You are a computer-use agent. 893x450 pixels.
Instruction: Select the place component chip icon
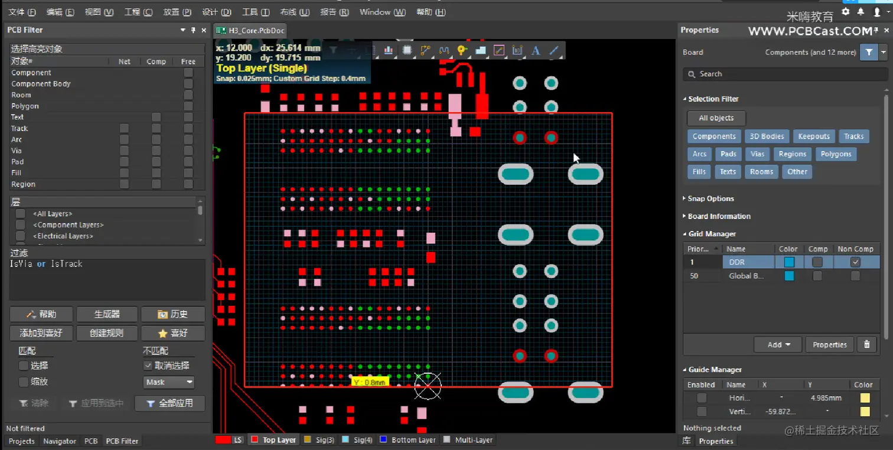407,51
